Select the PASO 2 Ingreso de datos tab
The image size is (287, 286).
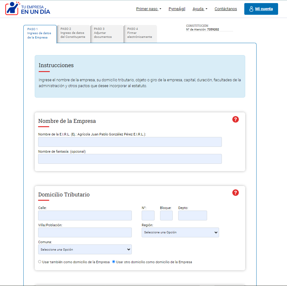click(x=73, y=33)
